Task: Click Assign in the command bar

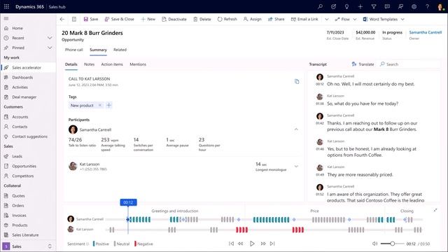Action: [x=252, y=19]
